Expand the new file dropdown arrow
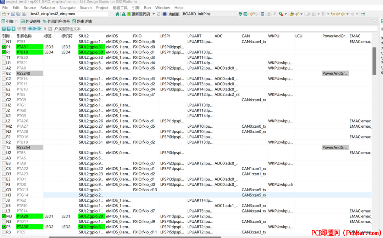383x238 pixels. pos(8,14)
